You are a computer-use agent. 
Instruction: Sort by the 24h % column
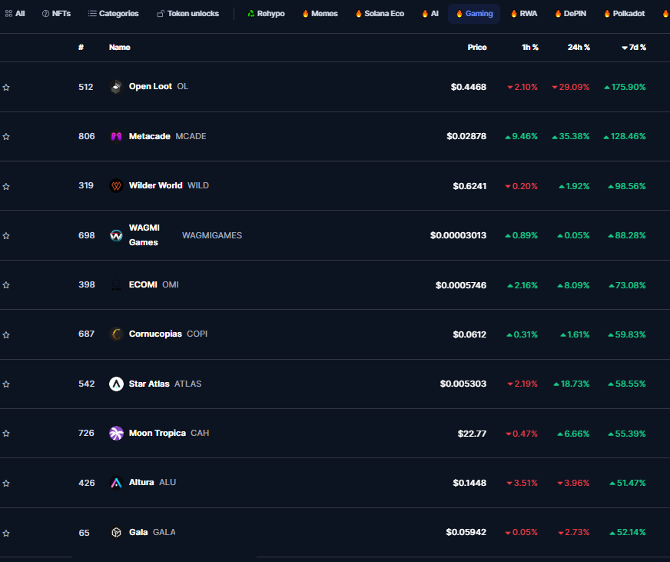(x=579, y=48)
